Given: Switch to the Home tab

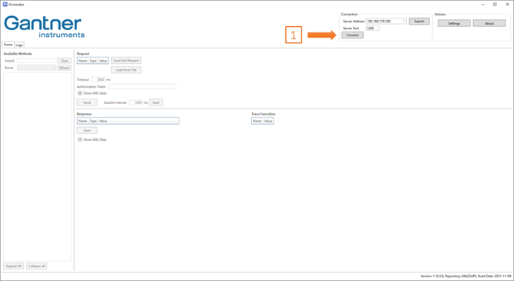Looking at the screenshot, I should click(8, 45).
